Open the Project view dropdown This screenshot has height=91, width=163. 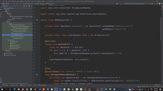click(6, 6)
